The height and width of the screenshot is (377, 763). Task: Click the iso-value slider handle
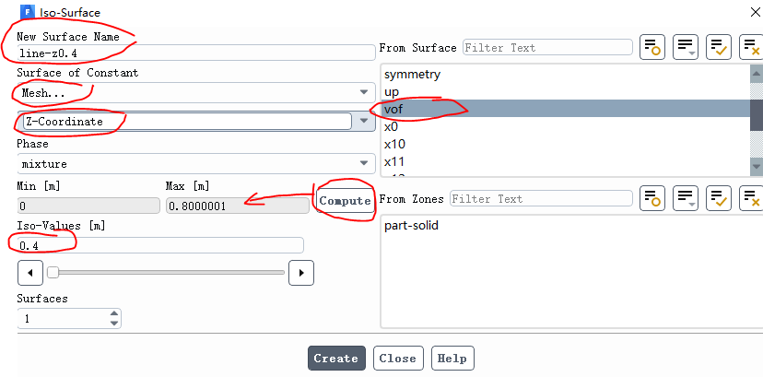point(53,273)
